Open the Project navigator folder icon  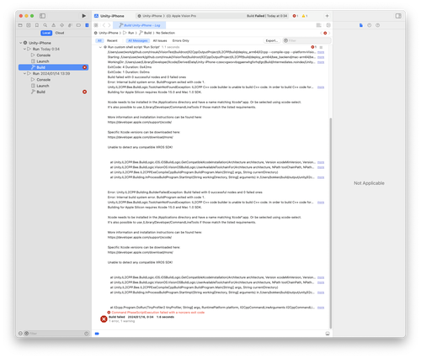click(20, 25)
